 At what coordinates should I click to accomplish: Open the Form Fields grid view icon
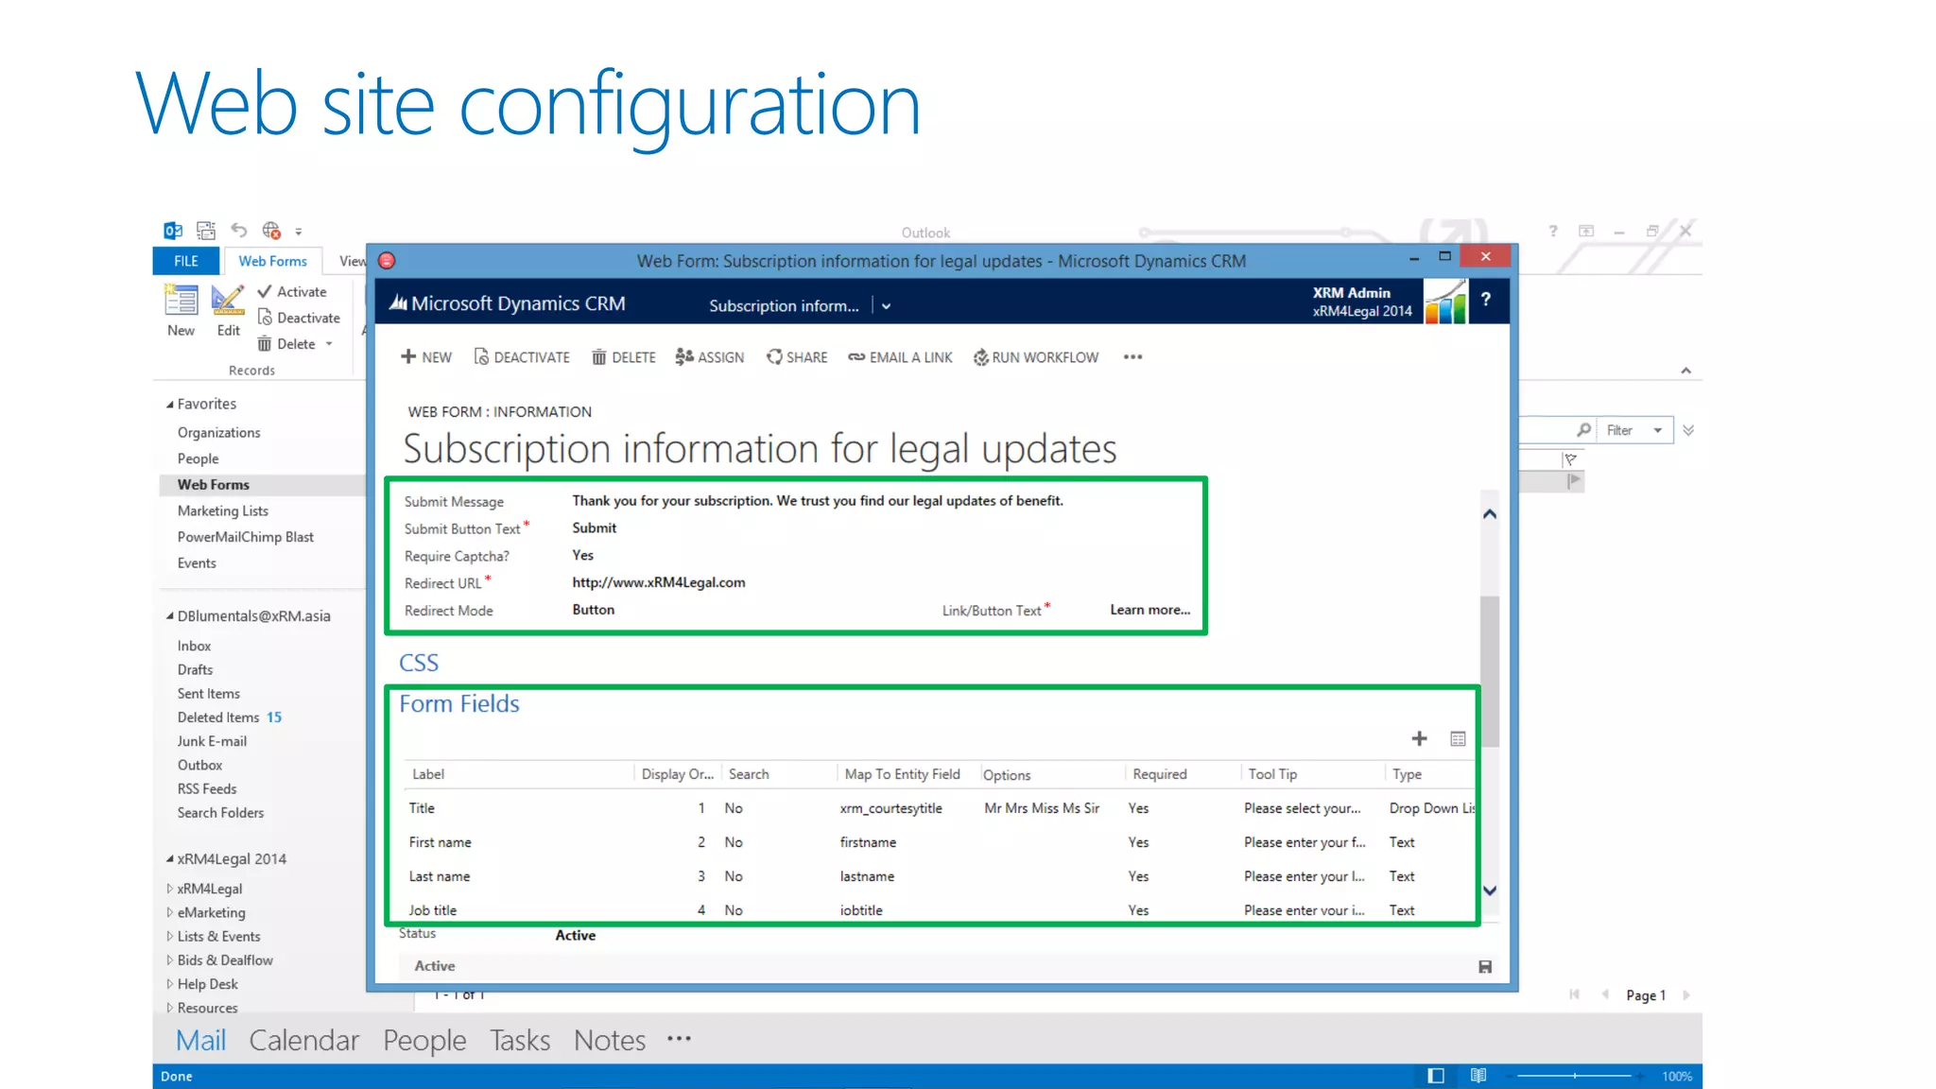pos(1458,738)
